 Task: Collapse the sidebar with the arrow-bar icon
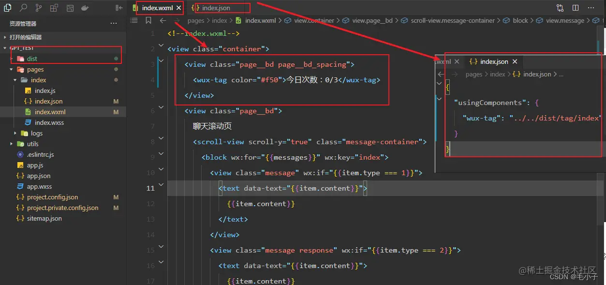coord(119,8)
